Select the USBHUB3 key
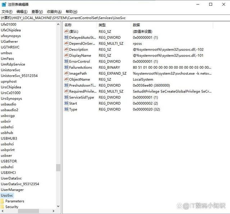The height and width of the screenshot is (214, 230). 9,138
